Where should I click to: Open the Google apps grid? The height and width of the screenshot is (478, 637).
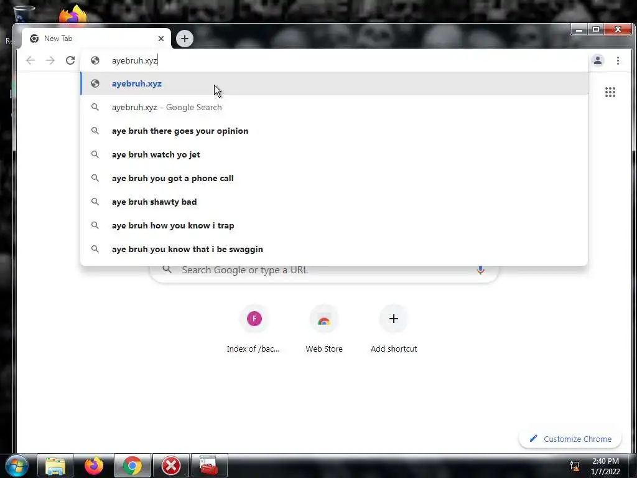click(610, 92)
